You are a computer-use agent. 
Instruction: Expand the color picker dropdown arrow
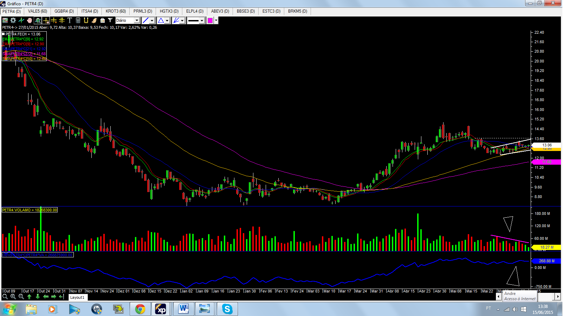[x=216, y=20]
